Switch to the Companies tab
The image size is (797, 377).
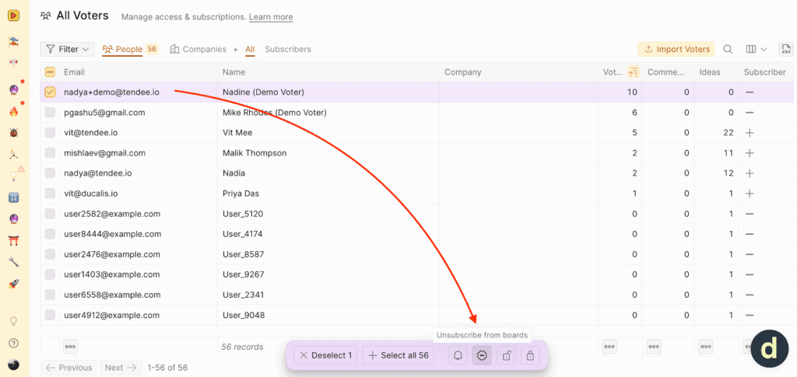198,49
